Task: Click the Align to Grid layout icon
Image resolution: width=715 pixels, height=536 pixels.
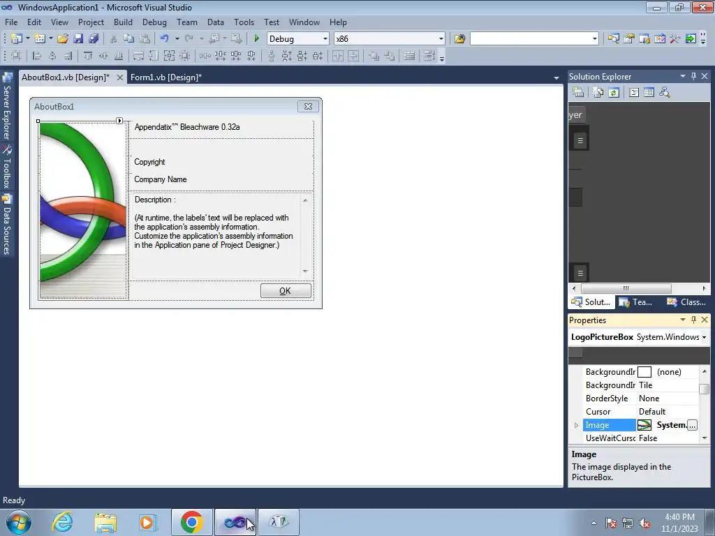Action: pos(16,56)
